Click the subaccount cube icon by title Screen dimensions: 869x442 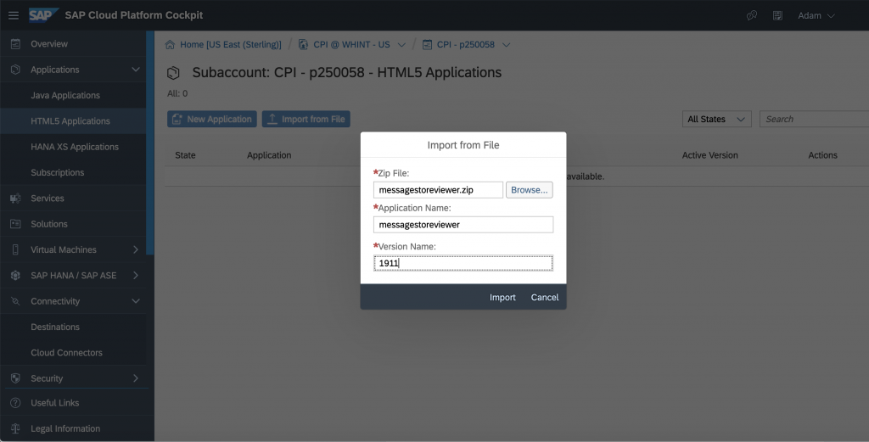[173, 73]
